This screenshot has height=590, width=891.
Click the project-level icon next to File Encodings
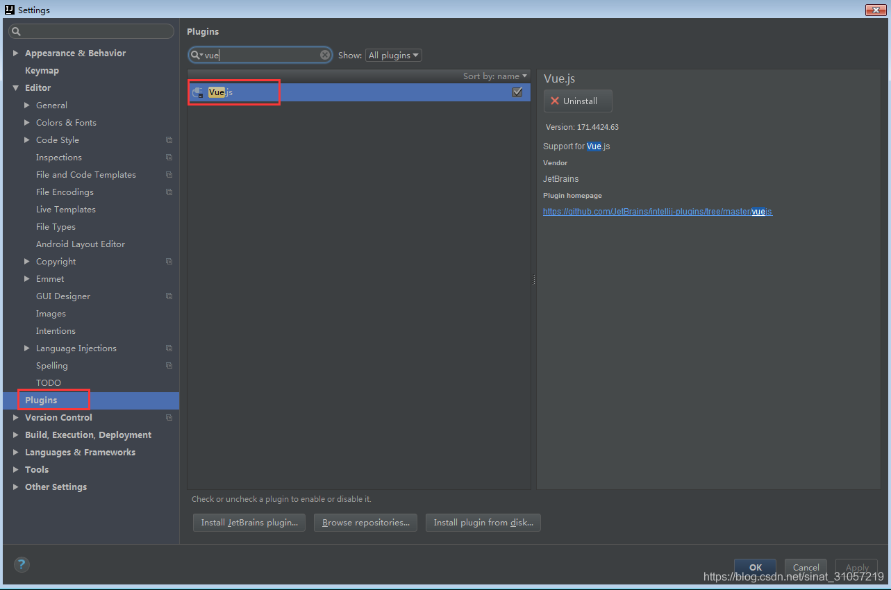169,192
